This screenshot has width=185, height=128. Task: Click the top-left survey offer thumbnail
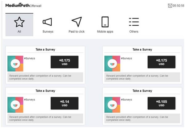[15, 64]
